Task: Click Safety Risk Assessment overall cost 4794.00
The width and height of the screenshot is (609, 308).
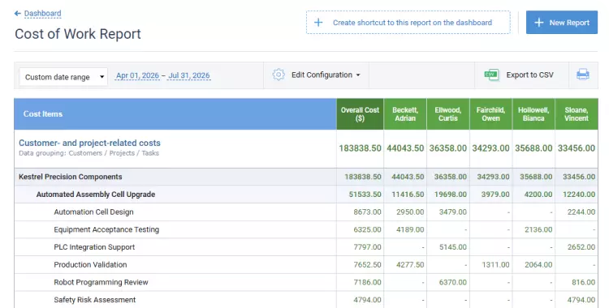Action: [x=367, y=300]
